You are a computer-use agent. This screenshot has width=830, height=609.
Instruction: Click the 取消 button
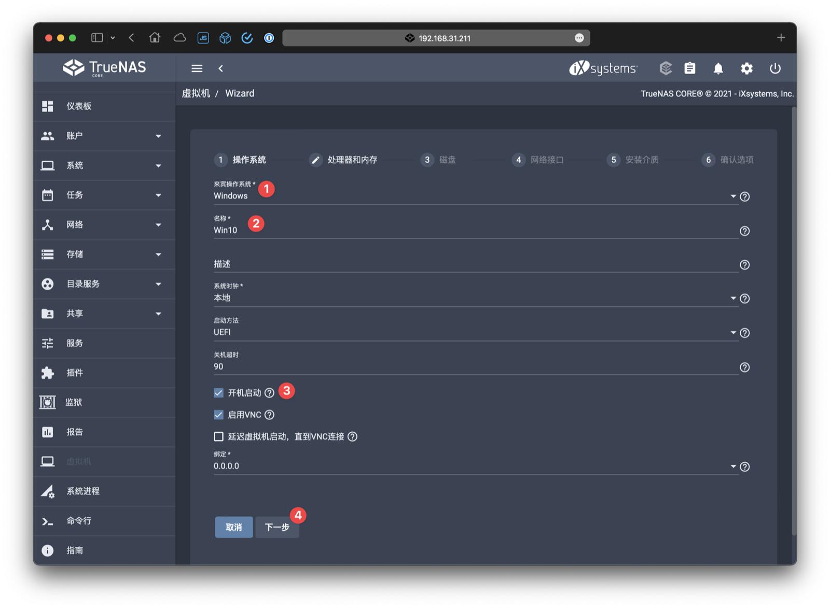(x=233, y=527)
